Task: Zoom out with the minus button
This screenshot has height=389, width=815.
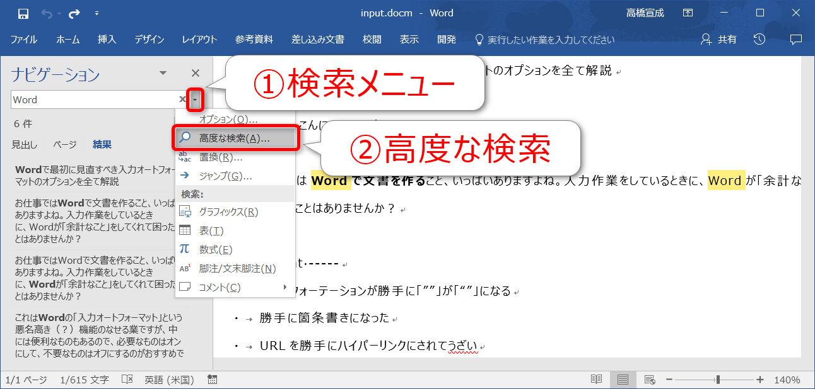Action: click(669, 380)
